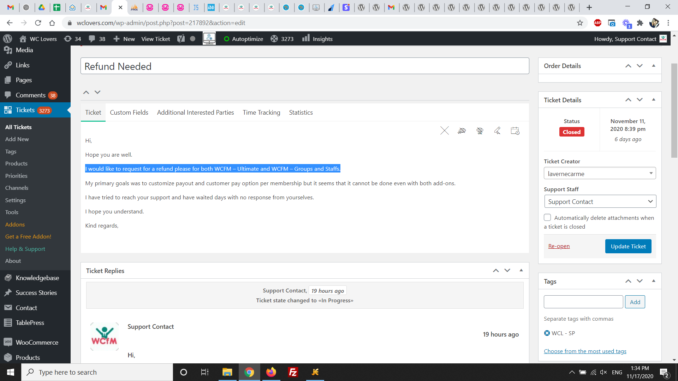Click the Update Ticket button

click(x=628, y=246)
